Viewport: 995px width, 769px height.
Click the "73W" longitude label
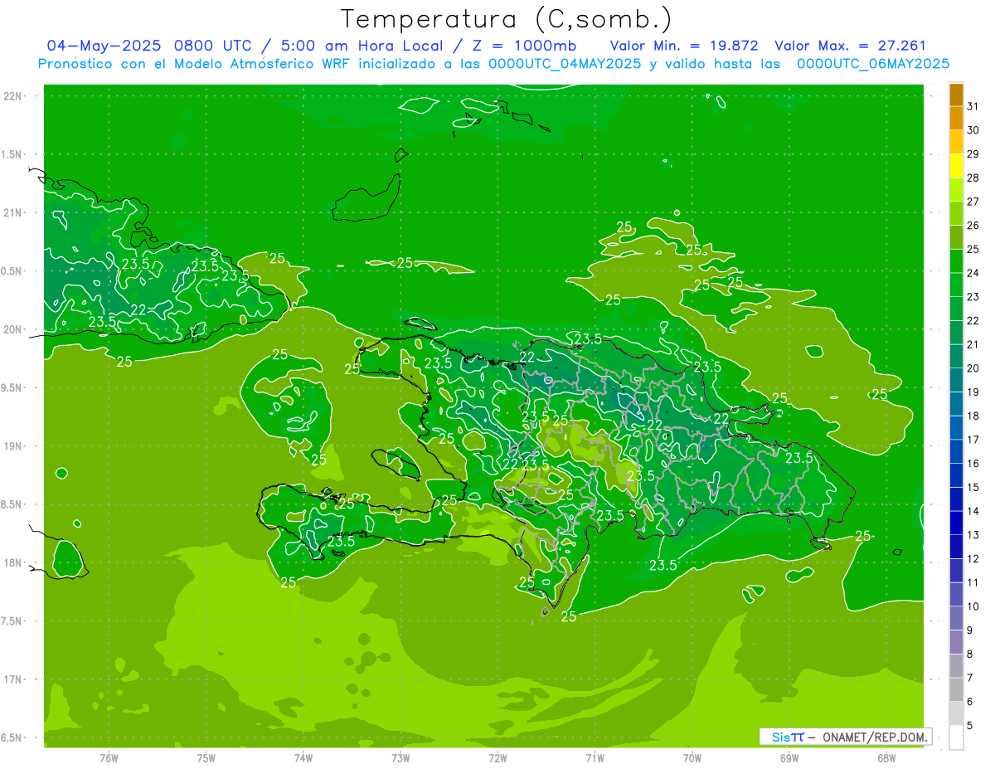click(400, 758)
